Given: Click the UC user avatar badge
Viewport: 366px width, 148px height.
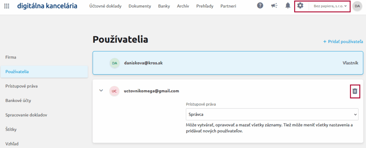Looking at the screenshot, I should [x=114, y=91].
